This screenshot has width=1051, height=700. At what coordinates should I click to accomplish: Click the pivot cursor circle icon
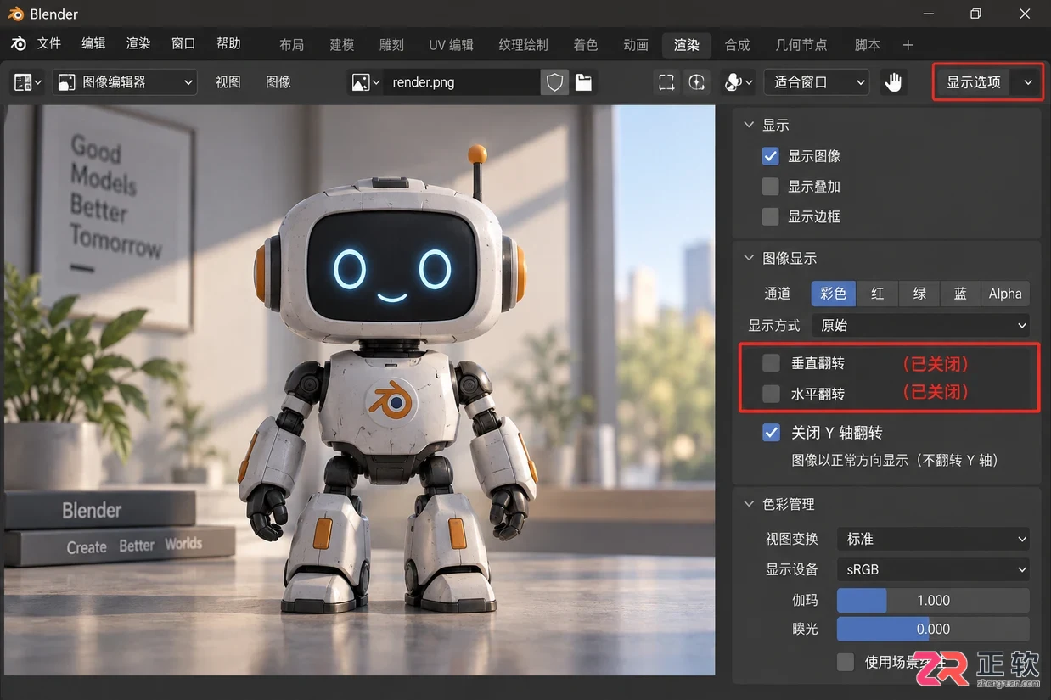pyautogui.click(x=697, y=82)
